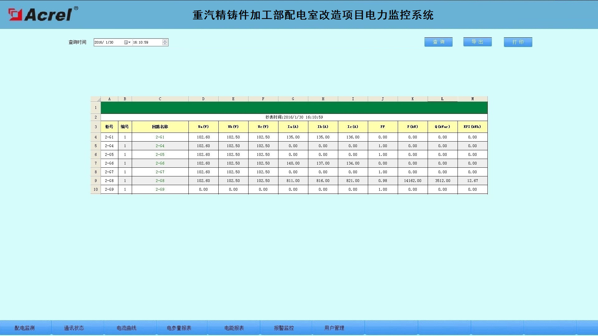Click circuit name 2-G9 in column C
Image resolution: width=598 pixels, height=336 pixels.
coord(160,189)
